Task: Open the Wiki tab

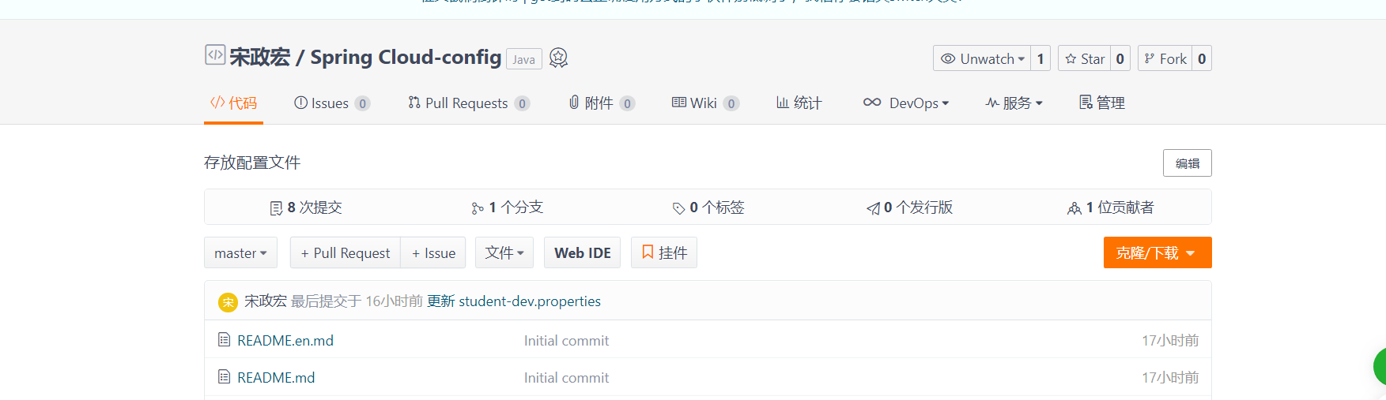Action: pos(705,103)
